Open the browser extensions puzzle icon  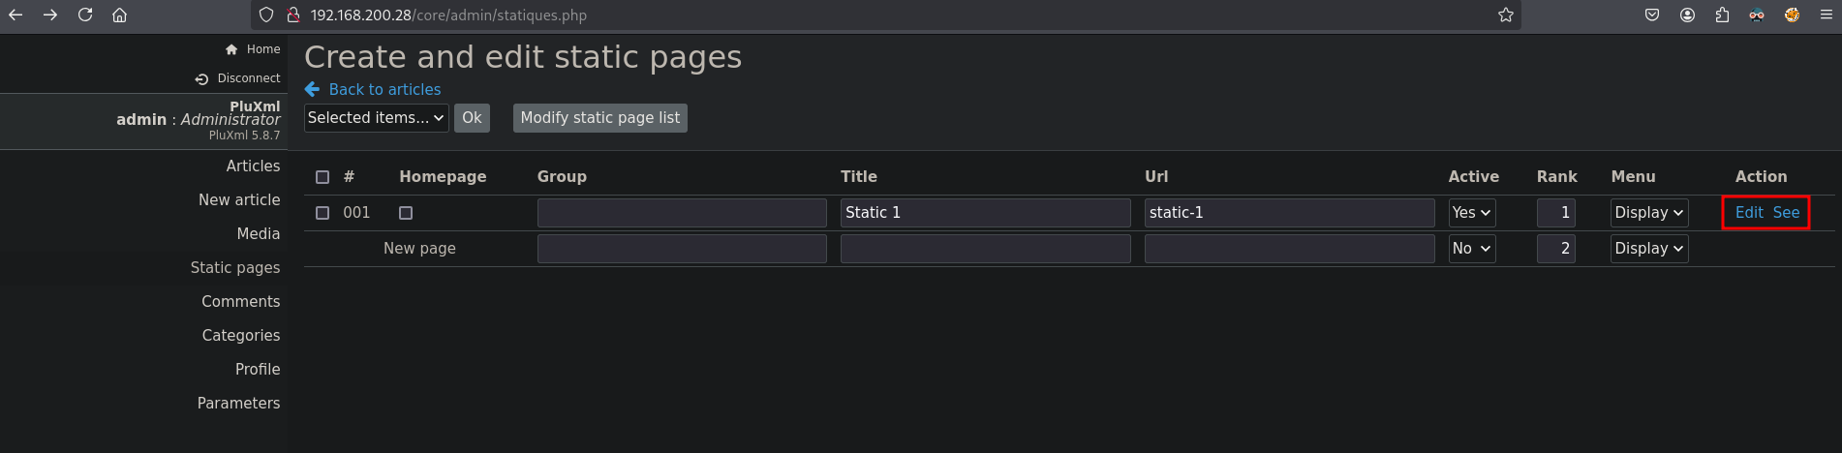[x=1722, y=15]
